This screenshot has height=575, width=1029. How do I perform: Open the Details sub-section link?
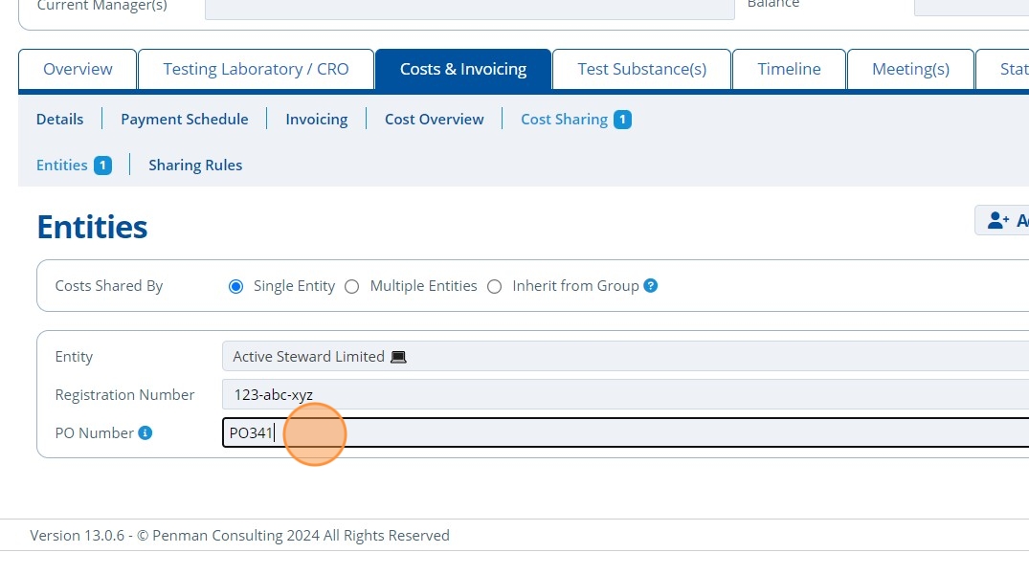59,120
